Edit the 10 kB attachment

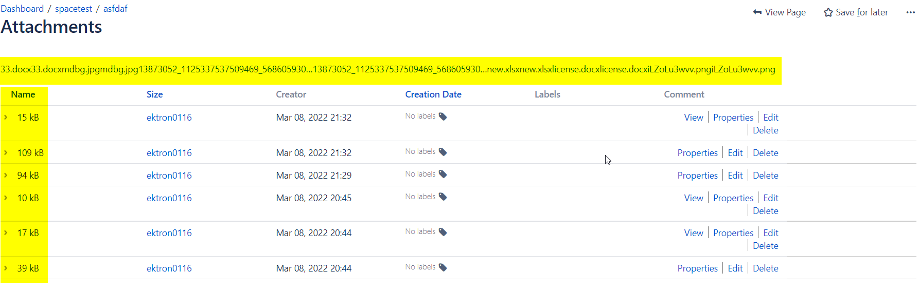coord(771,198)
